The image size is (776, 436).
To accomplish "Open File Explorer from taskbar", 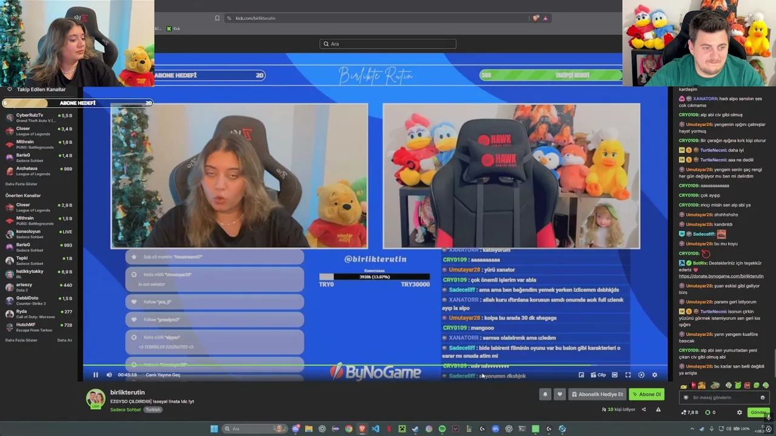I will 309,429.
